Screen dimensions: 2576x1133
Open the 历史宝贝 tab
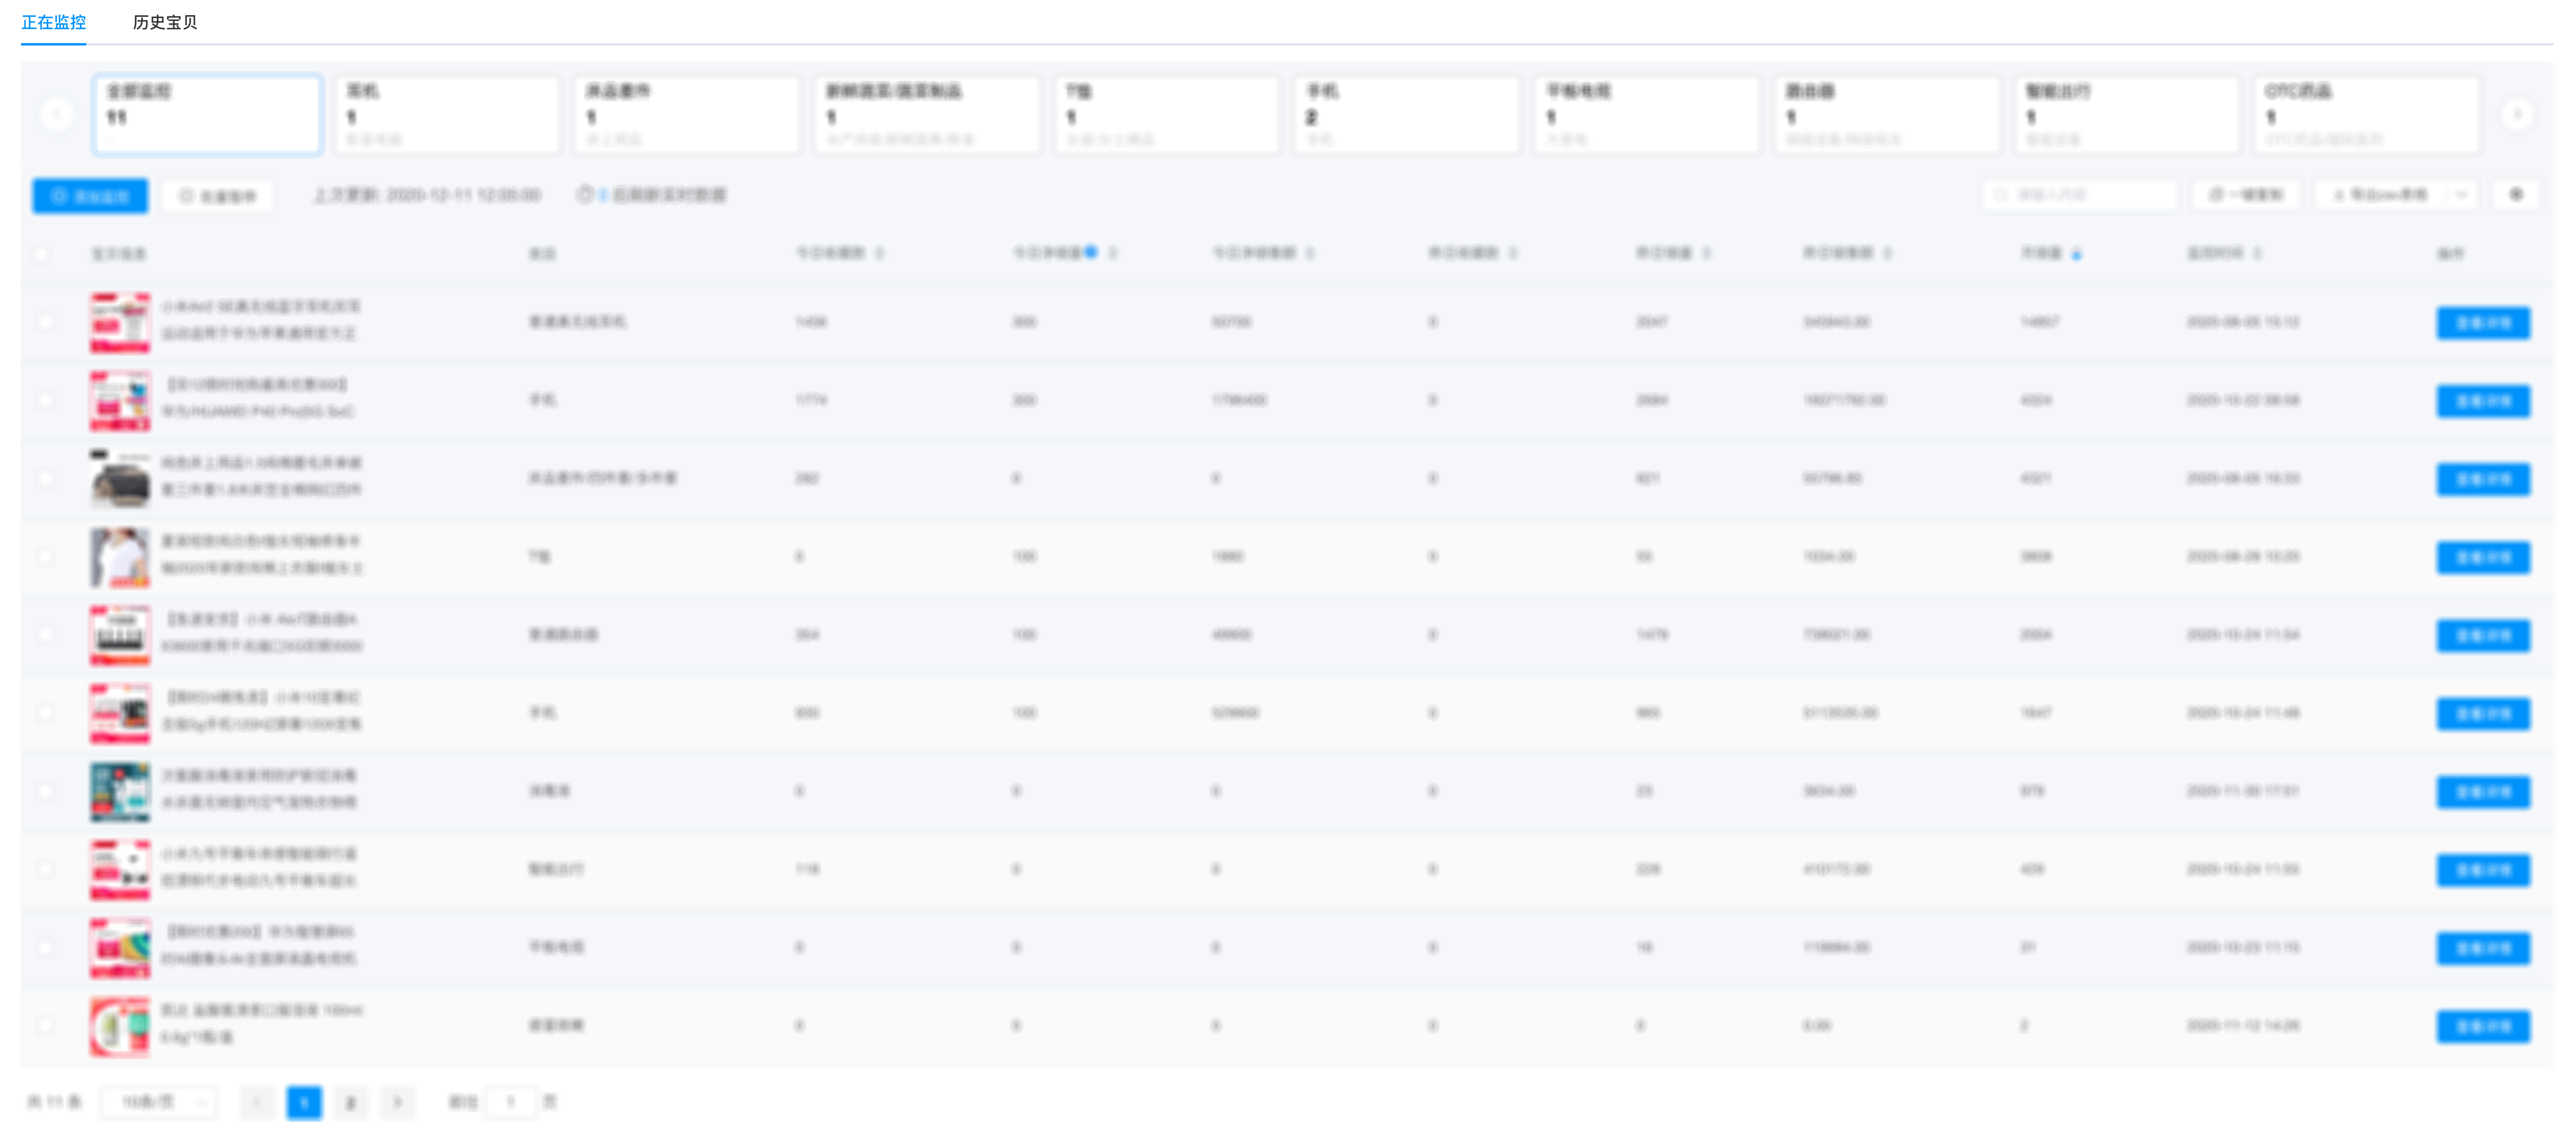tap(165, 22)
